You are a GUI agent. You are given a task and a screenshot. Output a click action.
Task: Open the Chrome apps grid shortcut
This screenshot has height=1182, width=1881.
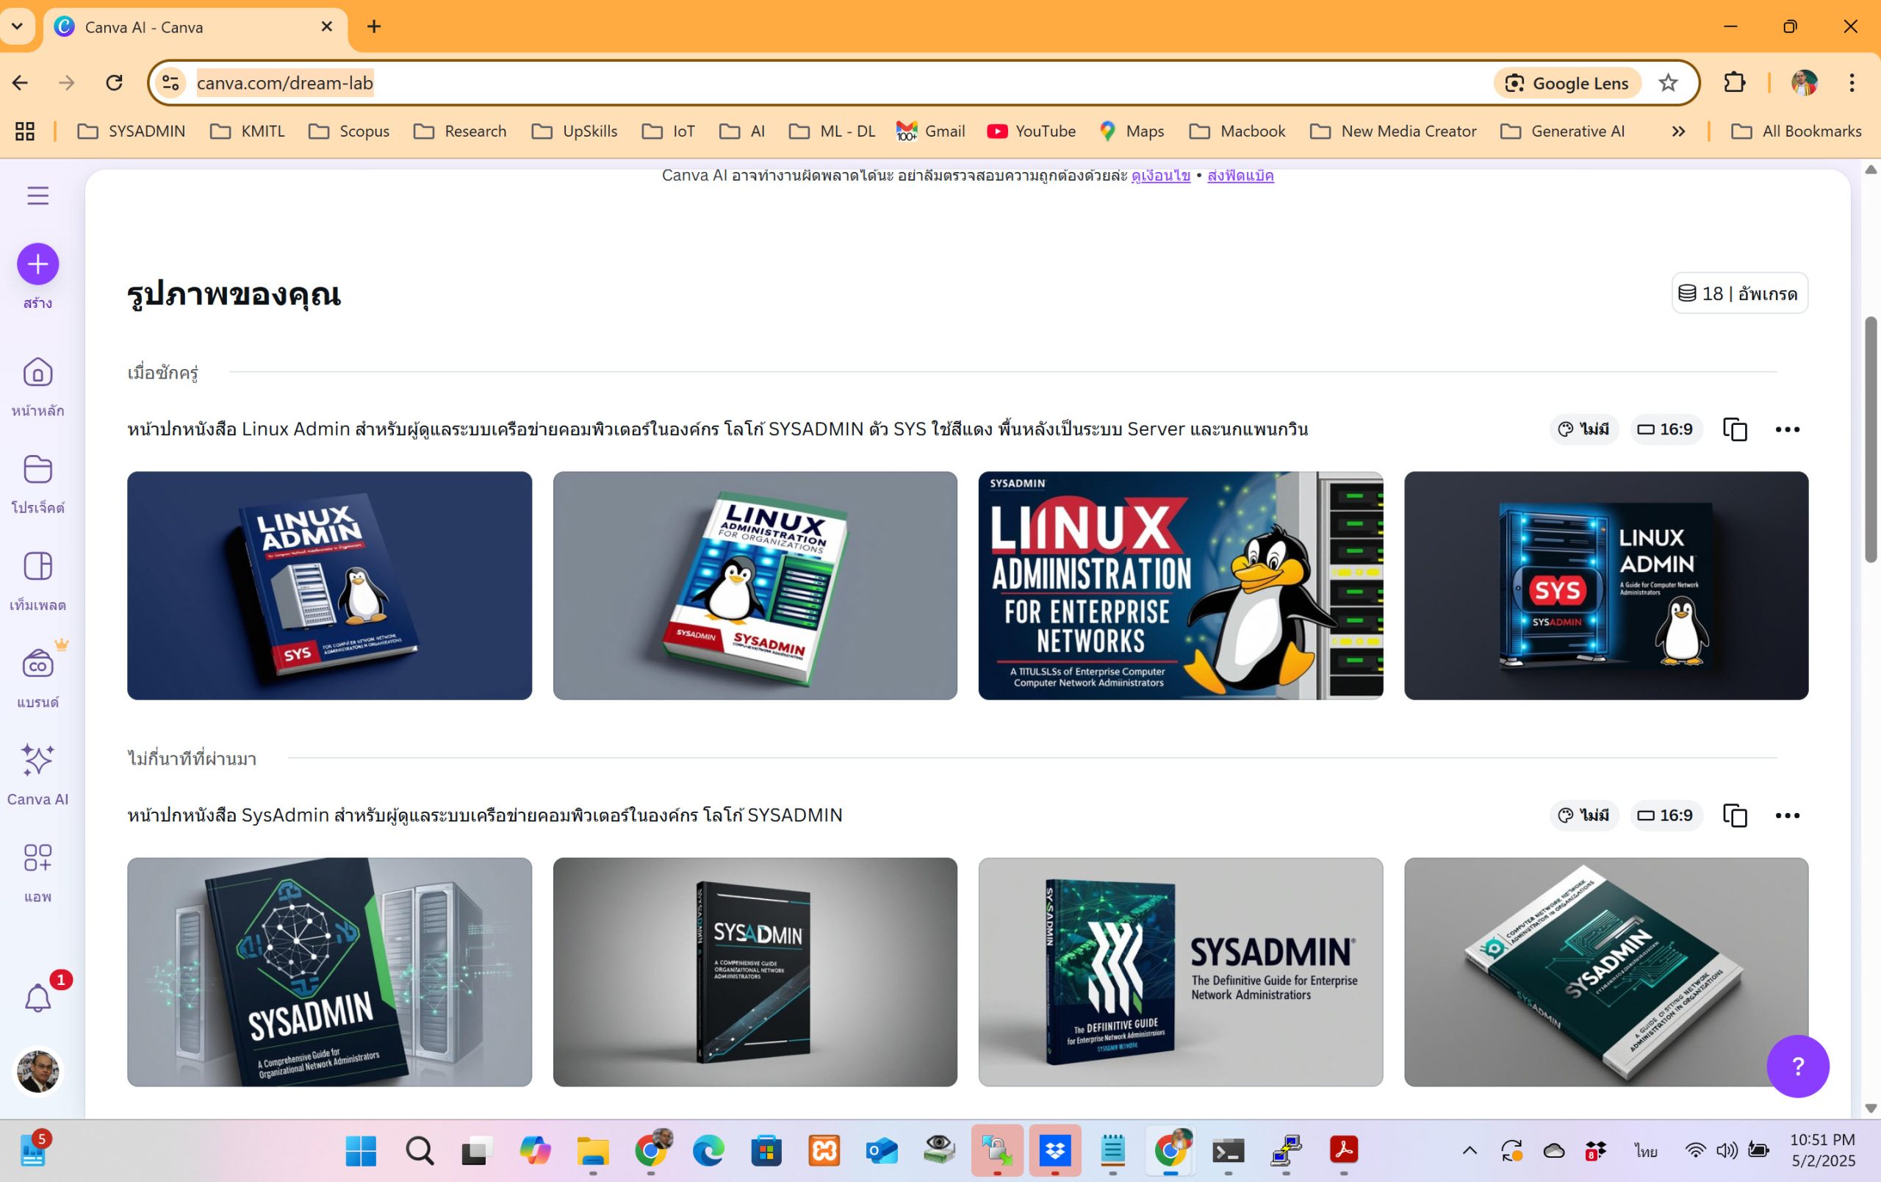25,132
